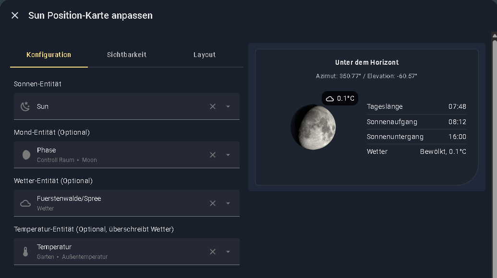
Task: Click the 0.1°C weather badge
Action: pyautogui.click(x=340, y=98)
